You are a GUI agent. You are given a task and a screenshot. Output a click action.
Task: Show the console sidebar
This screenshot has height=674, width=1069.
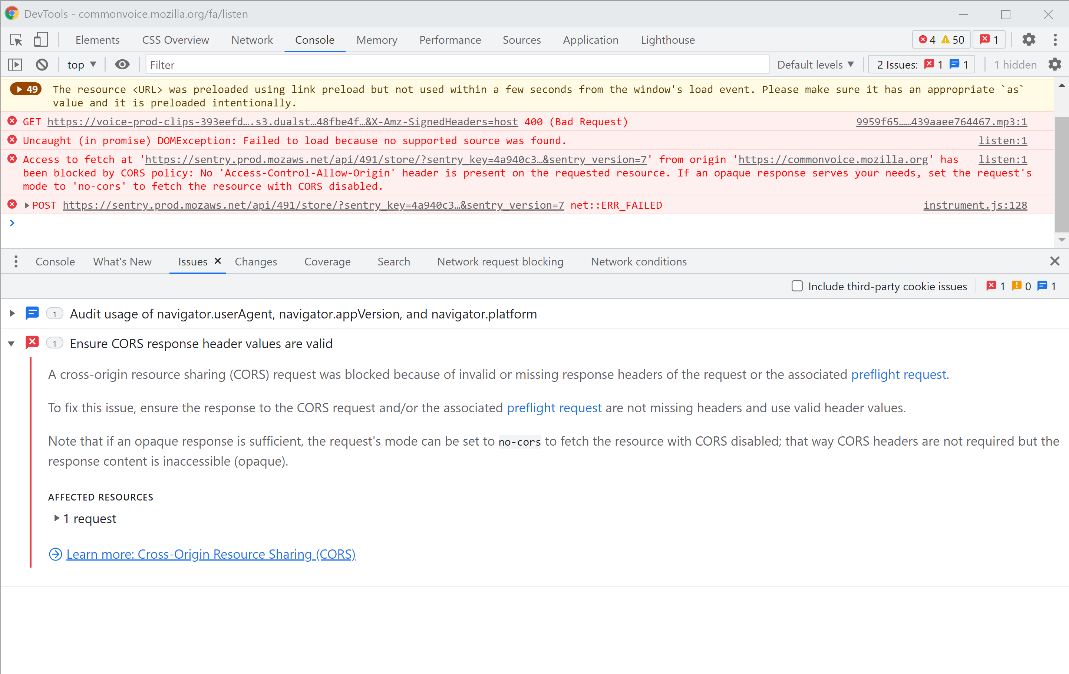15,65
